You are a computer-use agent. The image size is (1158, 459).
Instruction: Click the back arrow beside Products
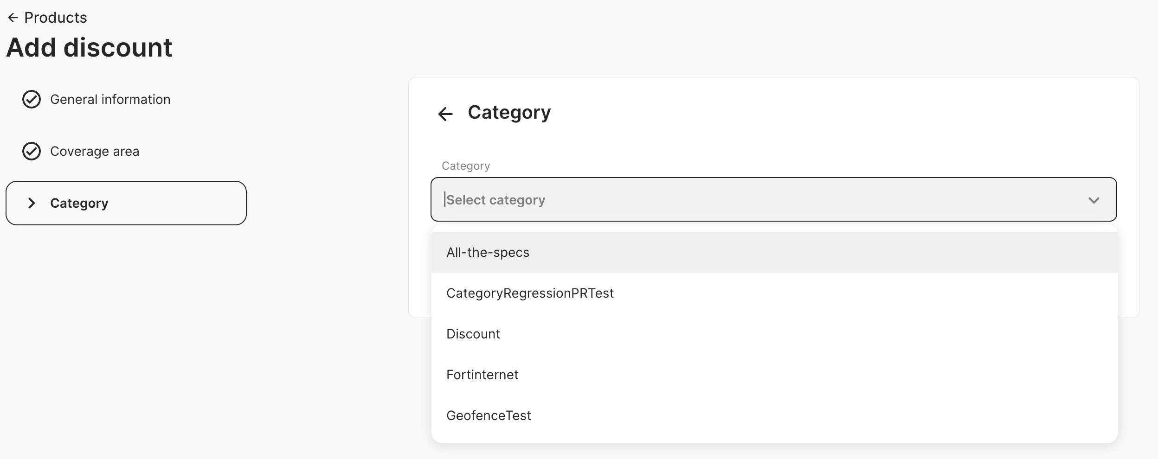coord(13,18)
